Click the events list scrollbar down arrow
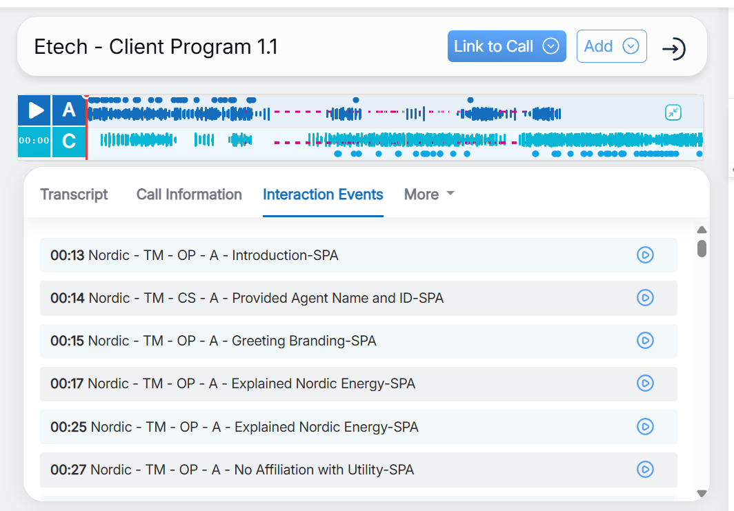The width and height of the screenshot is (734, 511). click(x=702, y=493)
